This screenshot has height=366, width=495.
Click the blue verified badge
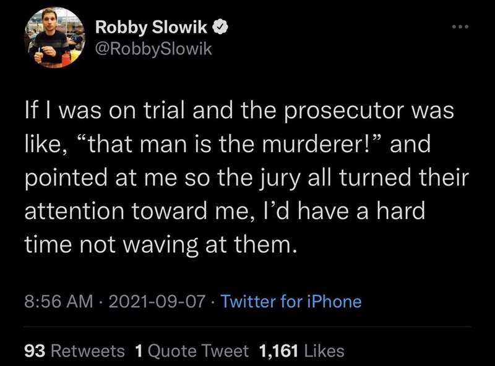pyautogui.click(x=220, y=27)
